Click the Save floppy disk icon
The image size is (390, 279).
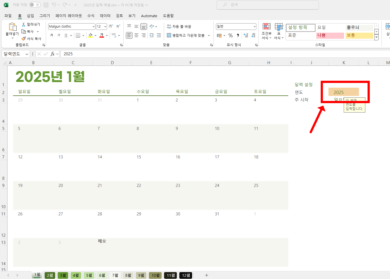pyautogui.click(x=46, y=5)
